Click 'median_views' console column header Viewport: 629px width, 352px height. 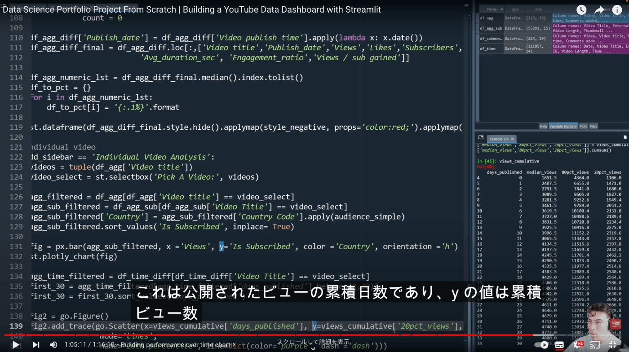point(541,172)
